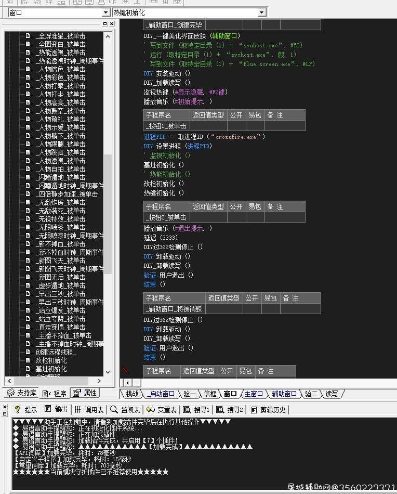Select _早出三秒_被单击 in the tree
The image size is (397, 494).
tap(60, 294)
